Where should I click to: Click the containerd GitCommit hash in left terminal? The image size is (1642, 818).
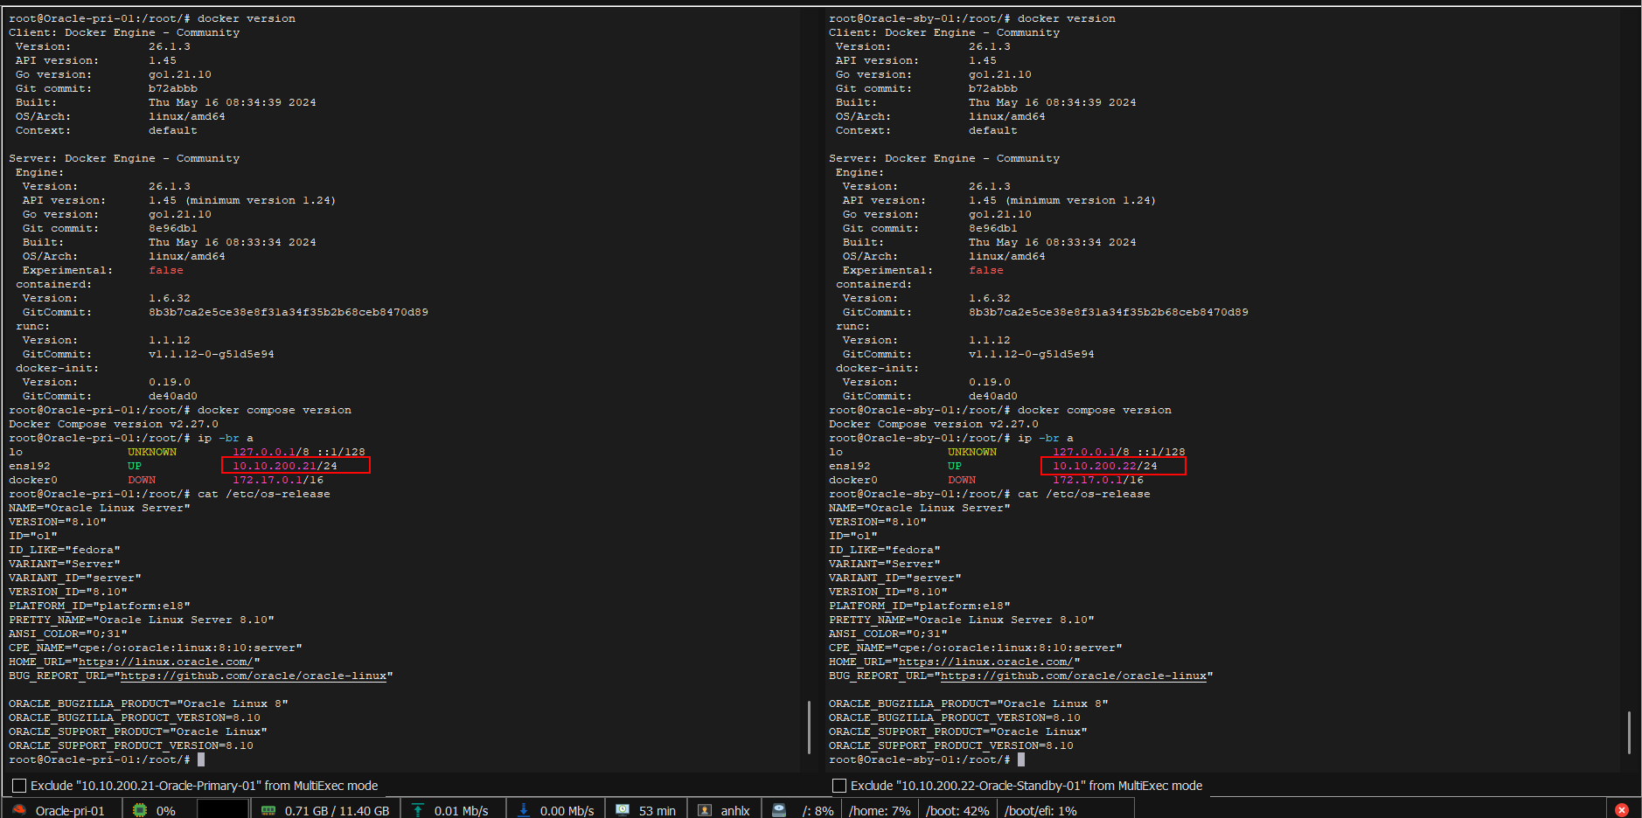289,312
